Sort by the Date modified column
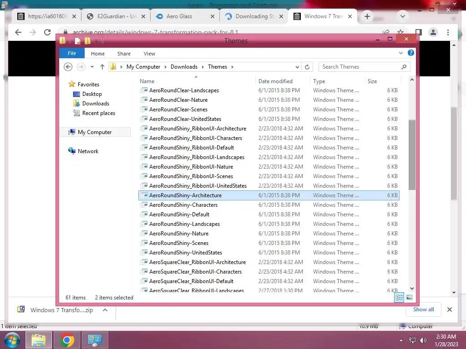The image size is (466, 349). point(275,81)
